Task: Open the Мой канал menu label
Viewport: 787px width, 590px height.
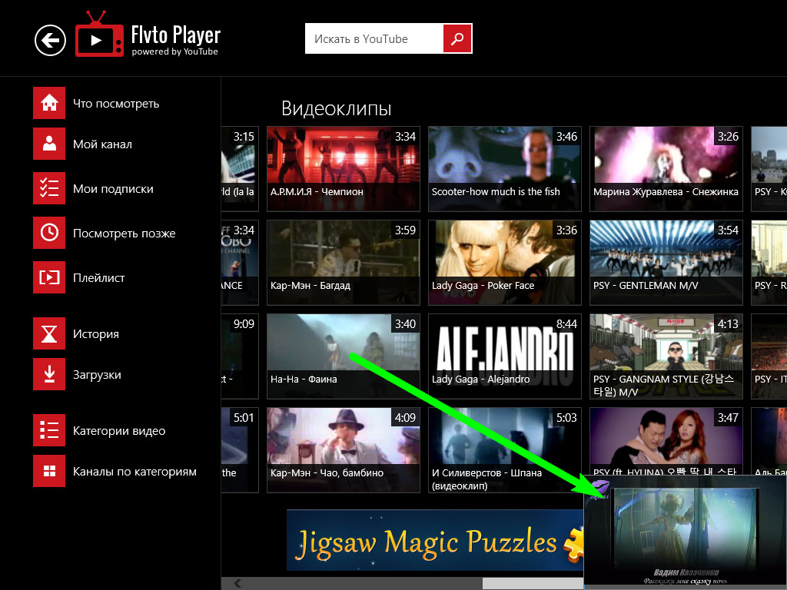Action: coord(102,144)
